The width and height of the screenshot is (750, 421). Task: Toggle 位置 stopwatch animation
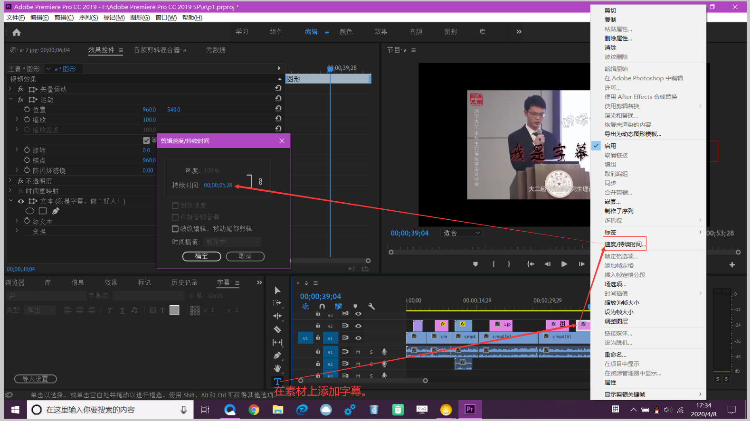point(27,109)
